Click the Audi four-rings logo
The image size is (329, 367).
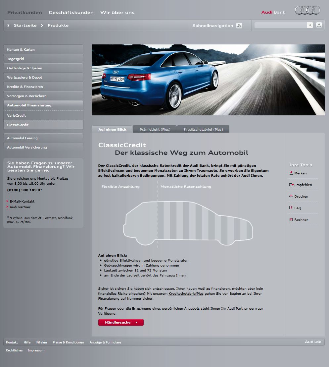[307, 10]
